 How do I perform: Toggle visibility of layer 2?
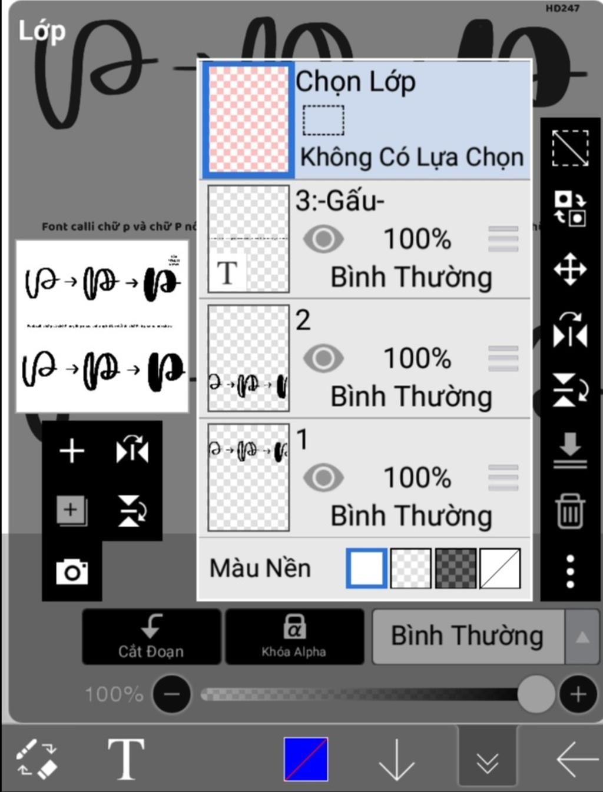pos(323,358)
